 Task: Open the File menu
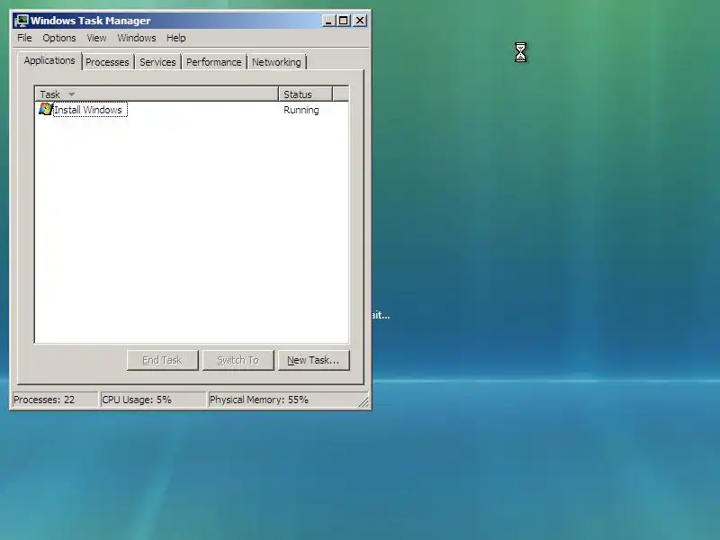[x=24, y=38]
